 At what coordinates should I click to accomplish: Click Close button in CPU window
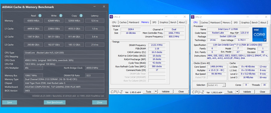(x=262, y=92)
